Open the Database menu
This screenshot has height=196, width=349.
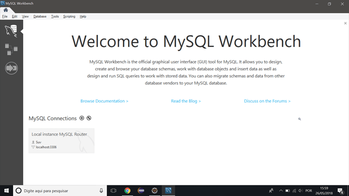click(x=40, y=17)
